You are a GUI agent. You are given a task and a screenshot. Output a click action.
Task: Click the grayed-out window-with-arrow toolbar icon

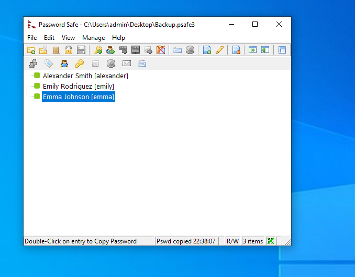coord(148,50)
